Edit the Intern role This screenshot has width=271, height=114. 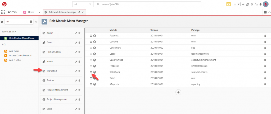[76, 61]
